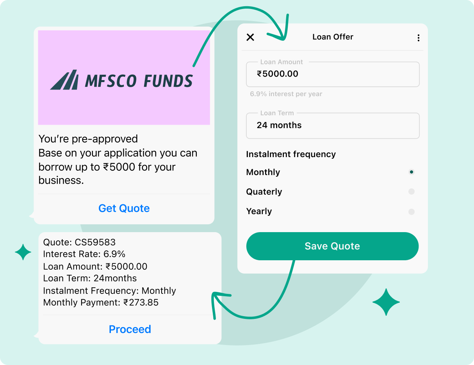Image resolution: width=474 pixels, height=365 pixels.
Task: Select the Monthly radio button
Action: pyautogui.click(x=411, y=172)
